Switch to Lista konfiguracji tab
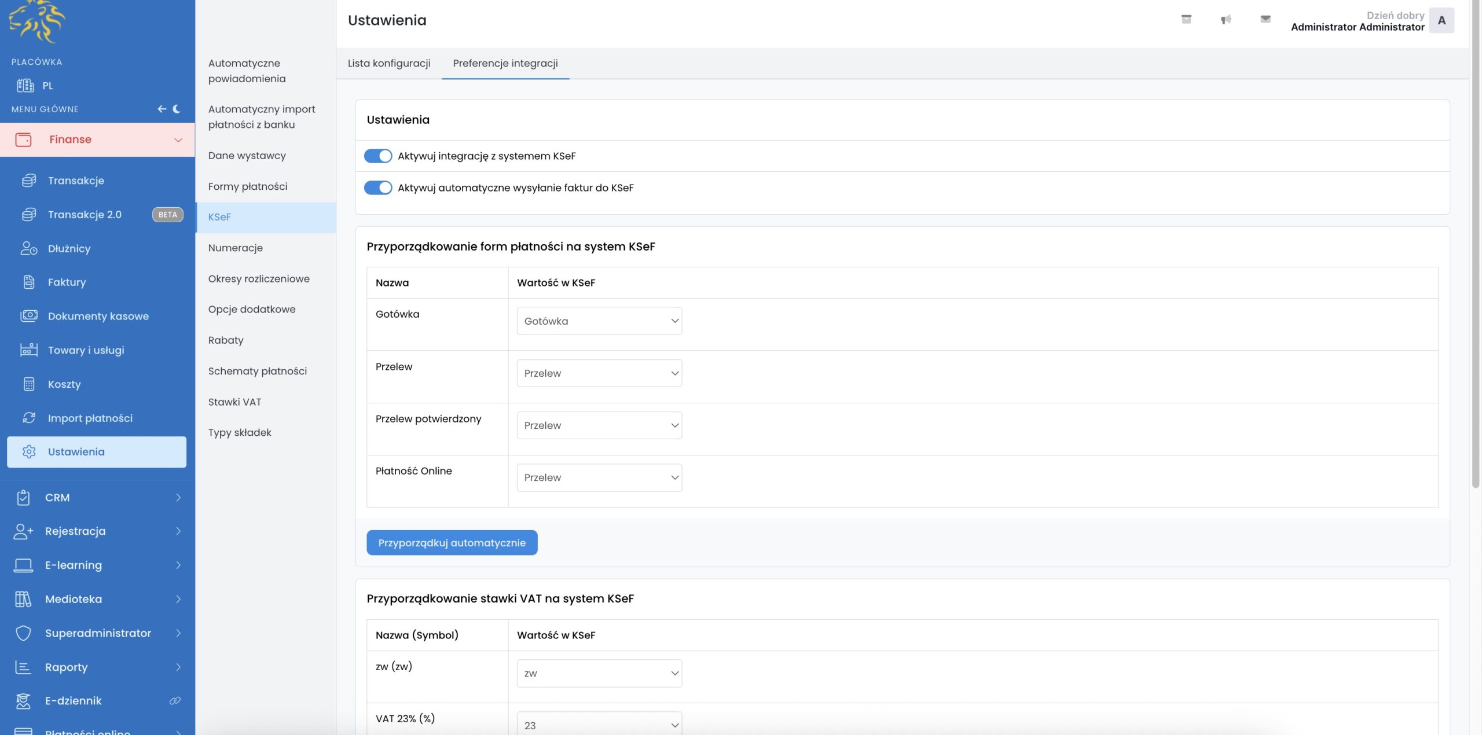Image resolution: width=1482 pixels, height=735 pixels. coord(389,63)
